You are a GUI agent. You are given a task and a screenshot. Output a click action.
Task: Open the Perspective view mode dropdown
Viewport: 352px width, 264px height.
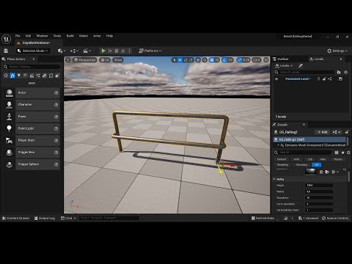(x=85, y=60)
